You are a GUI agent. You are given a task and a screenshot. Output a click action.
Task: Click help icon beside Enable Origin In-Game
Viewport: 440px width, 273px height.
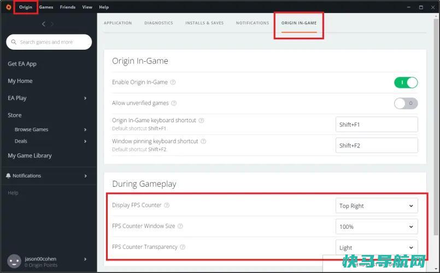[x=173, y=82]
